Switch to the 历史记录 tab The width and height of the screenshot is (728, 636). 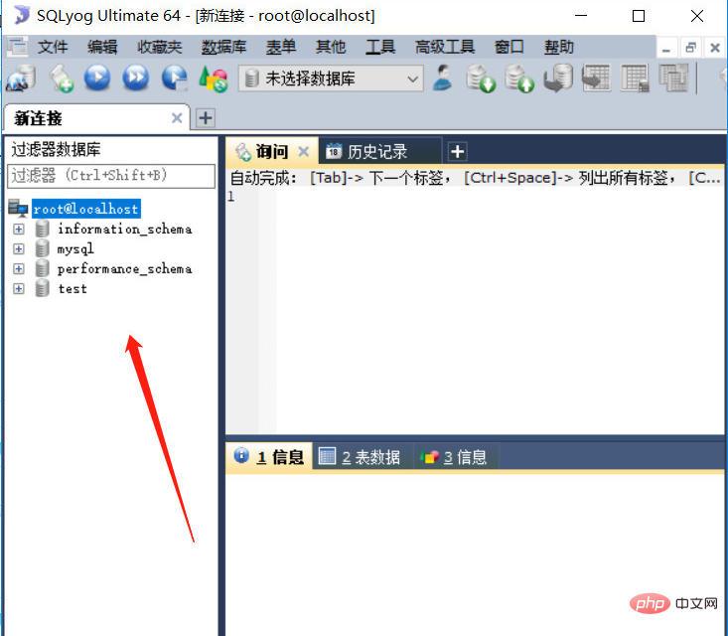(375, 152)
